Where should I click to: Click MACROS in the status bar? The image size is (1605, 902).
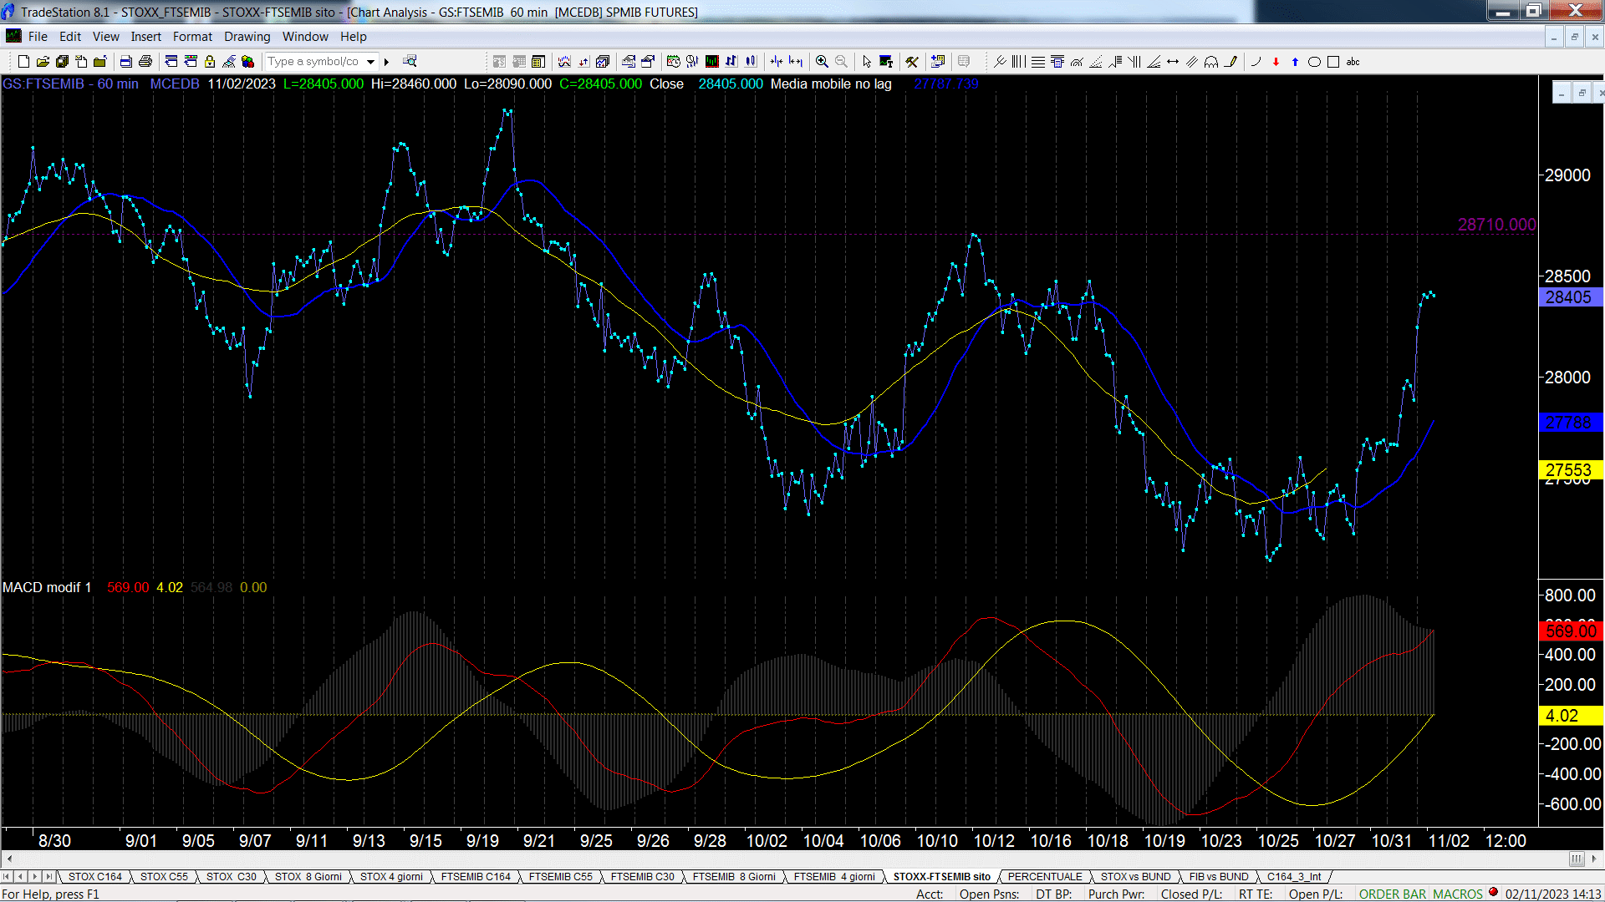(1457, 894)
